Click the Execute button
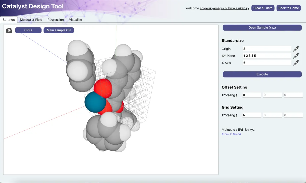 (x=262, y=74)
